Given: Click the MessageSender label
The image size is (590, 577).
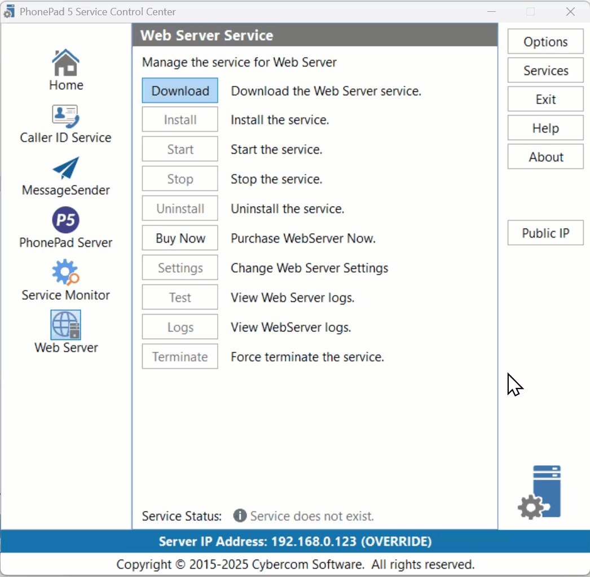Looking at the screenshot, I should click(x=65, y=190).
